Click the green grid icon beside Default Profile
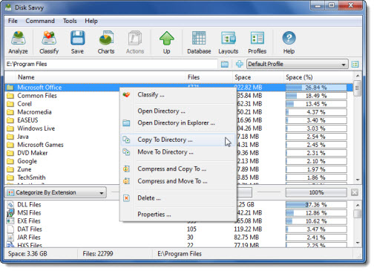Image resolution: width=374 pixels, height=271 pixels. click(x=355, y=65)
